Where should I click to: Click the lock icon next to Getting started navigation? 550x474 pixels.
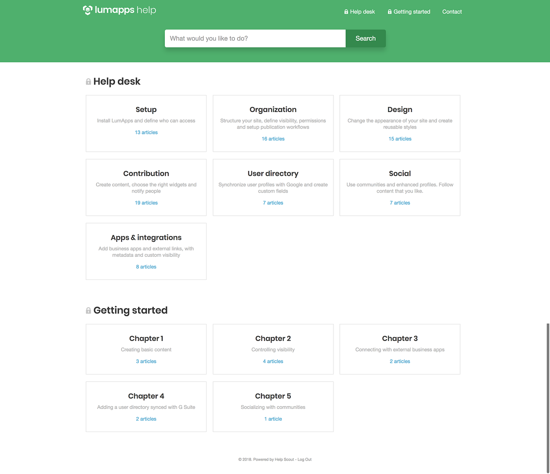[x=390, y=12]
